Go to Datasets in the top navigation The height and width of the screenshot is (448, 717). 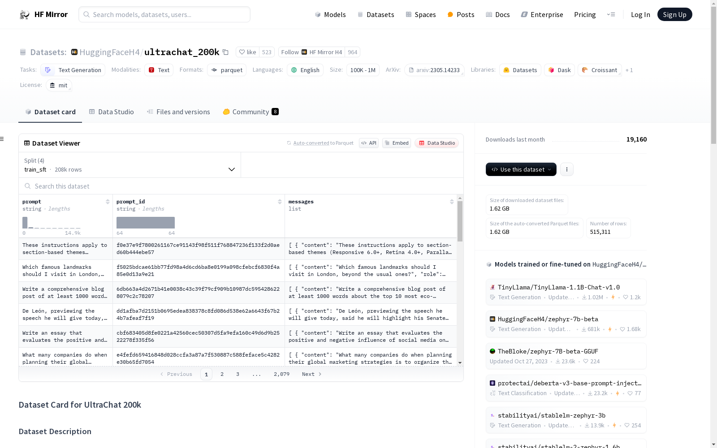(376, 14)
